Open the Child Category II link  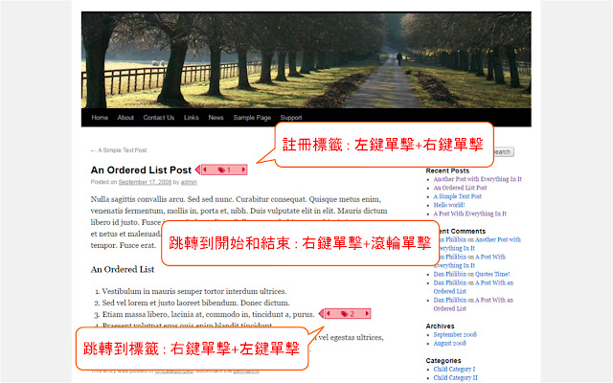(x=456, y=377)
